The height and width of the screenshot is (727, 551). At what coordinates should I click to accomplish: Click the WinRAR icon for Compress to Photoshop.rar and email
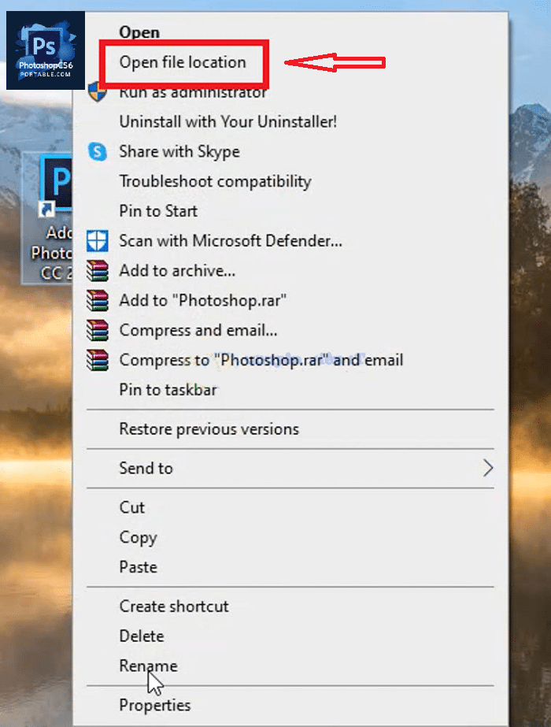click(x=98, y=360)
